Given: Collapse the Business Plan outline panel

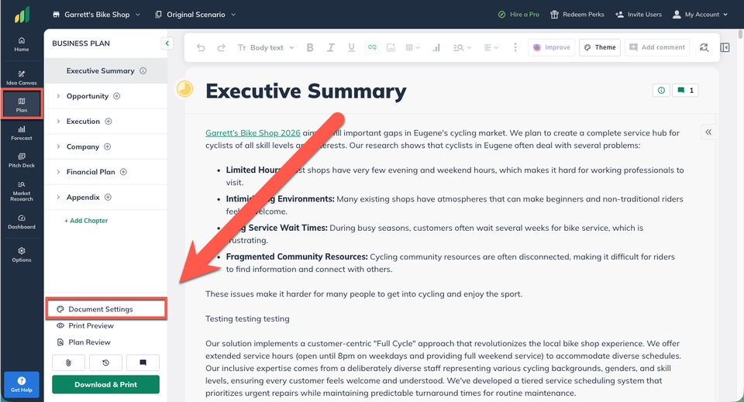Looking at the screenshot, I should tap(167, 43).
